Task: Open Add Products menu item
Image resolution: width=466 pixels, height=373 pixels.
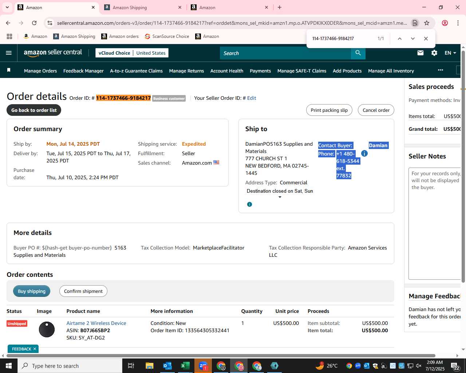Action: 347,71
